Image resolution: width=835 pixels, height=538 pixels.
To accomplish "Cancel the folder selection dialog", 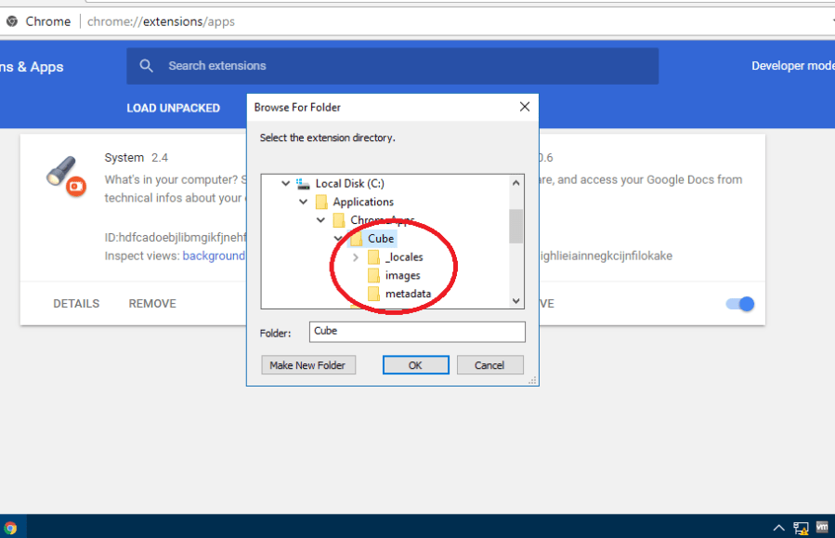I will click(x=489, y=365).
